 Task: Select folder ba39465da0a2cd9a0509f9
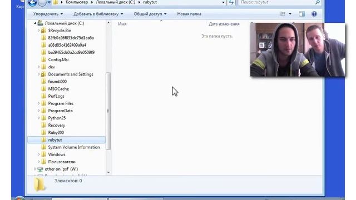click(71, 52)
